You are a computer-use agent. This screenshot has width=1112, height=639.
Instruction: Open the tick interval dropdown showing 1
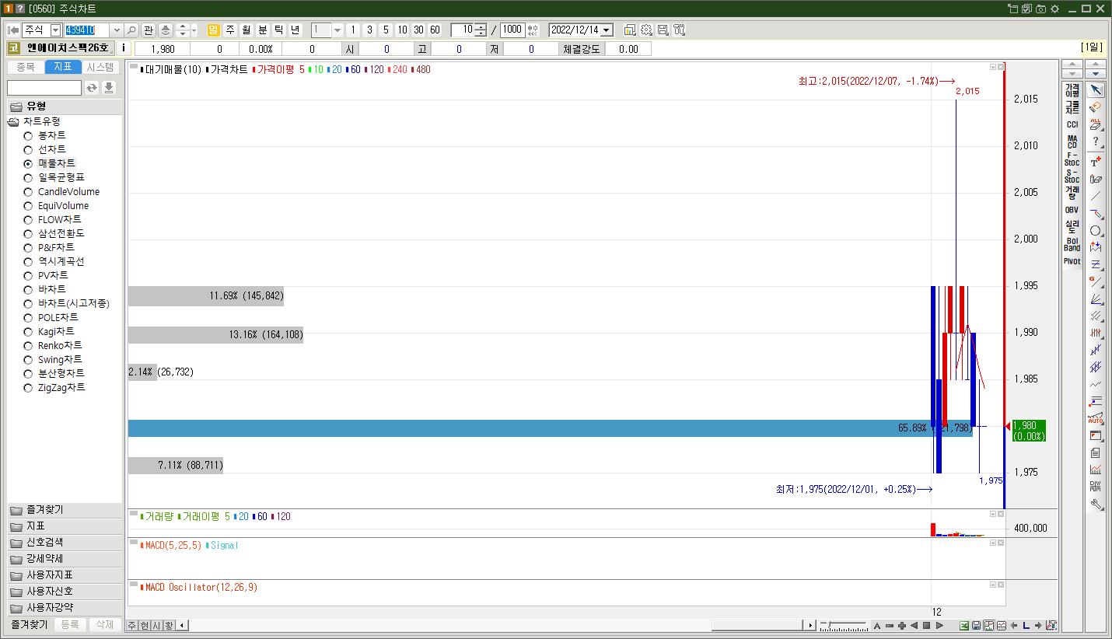(x=337, y=30)
